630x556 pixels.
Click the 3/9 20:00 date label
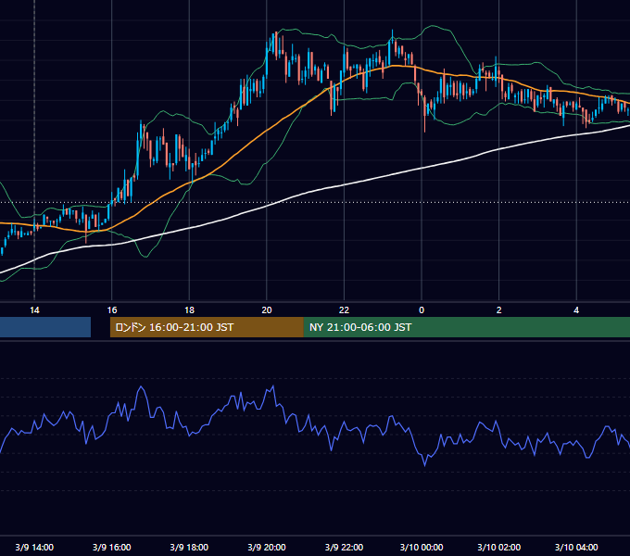pyautogui.click(x=267, y=547)
